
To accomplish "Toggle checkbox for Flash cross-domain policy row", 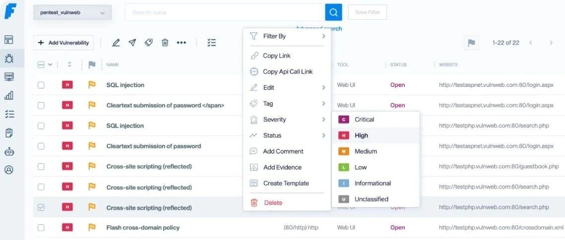I will click(x=41, y=228).
